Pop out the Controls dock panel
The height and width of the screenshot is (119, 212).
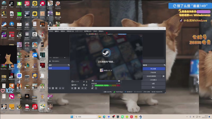pyautogui.click(x=165, y=65)
